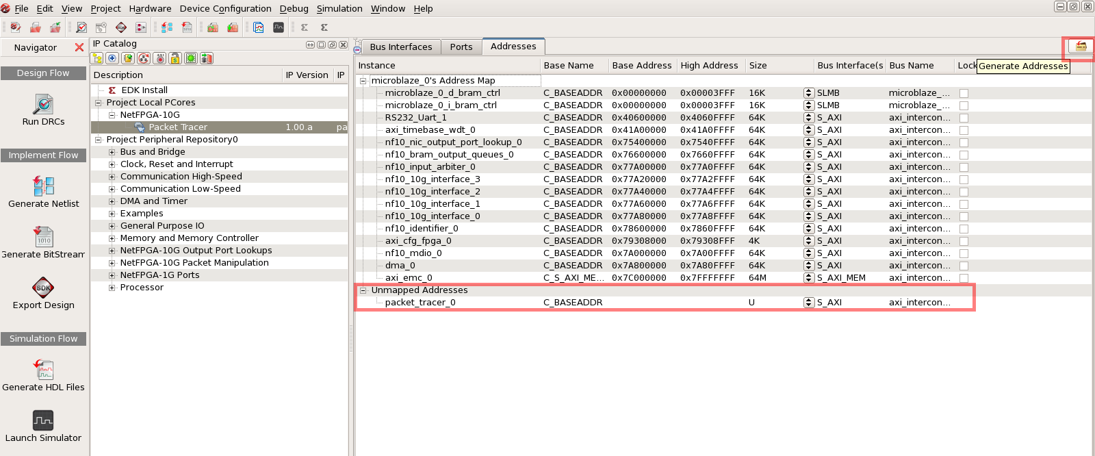1095x456 pixels.
Task: Click the Generate BitStream icon
Action: [43, 237]
